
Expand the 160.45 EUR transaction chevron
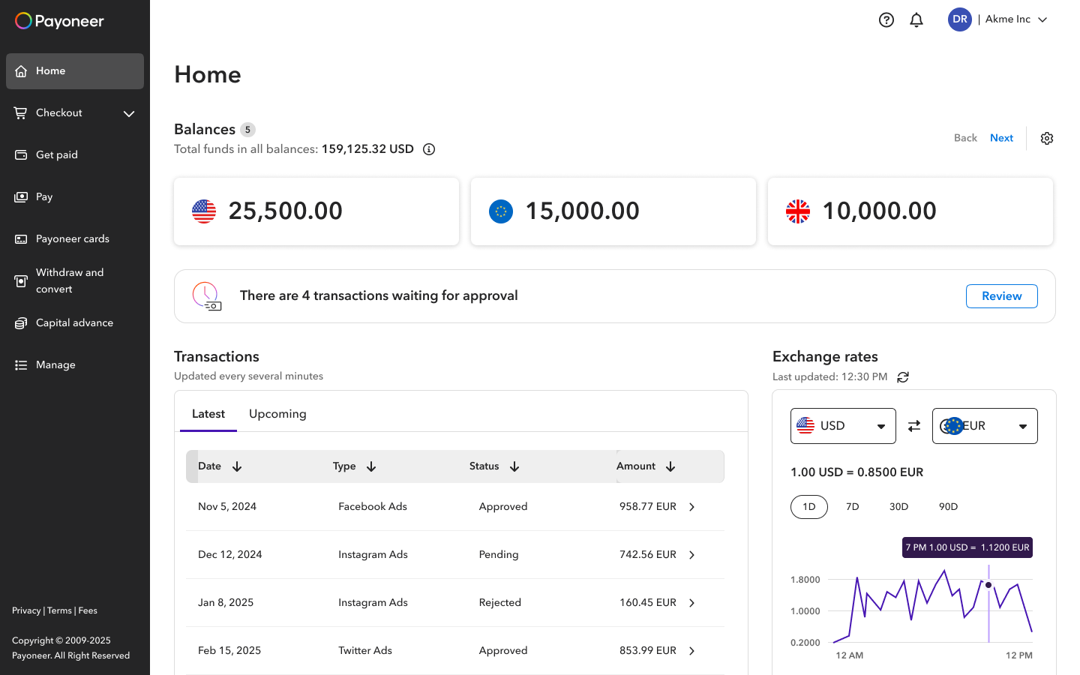pos(691,603)
